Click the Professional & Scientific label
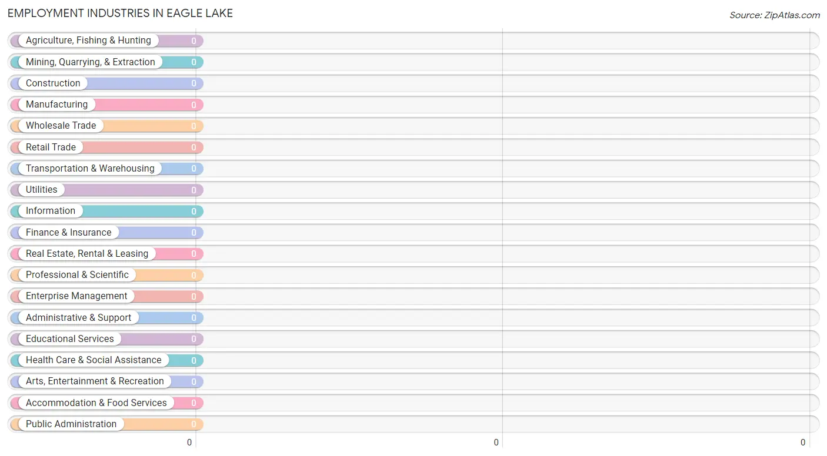Image resolution: width=827 pixels, height=456 pixels. coord(77,274)
